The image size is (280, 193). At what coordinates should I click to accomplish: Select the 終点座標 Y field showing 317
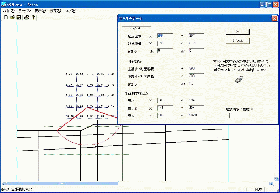[x=196, y=43]
